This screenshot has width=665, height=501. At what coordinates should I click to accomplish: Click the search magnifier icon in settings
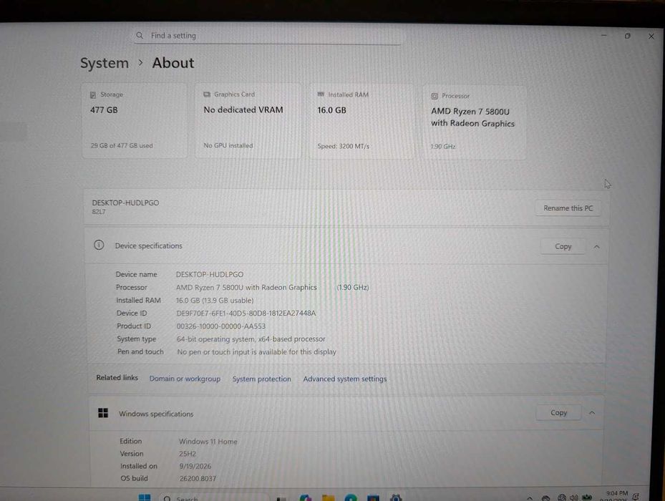click(140, 36)
